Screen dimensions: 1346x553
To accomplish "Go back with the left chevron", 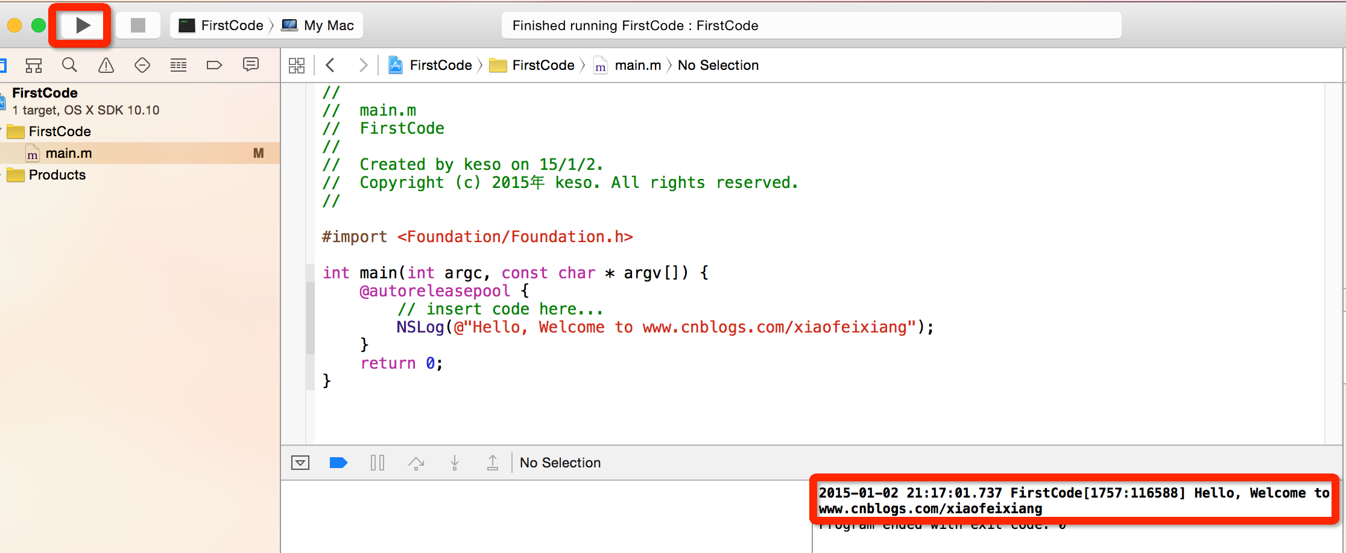I will click(x=330, y=65).
